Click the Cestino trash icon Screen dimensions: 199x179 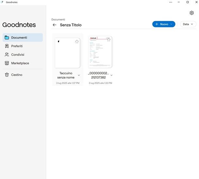click(x=7, y=75)
